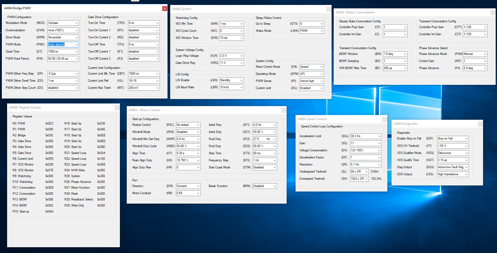Open the Turn-On Time (TRS) dropdown
Viewport: 497px width, 253px height.
tap(144, 23)
